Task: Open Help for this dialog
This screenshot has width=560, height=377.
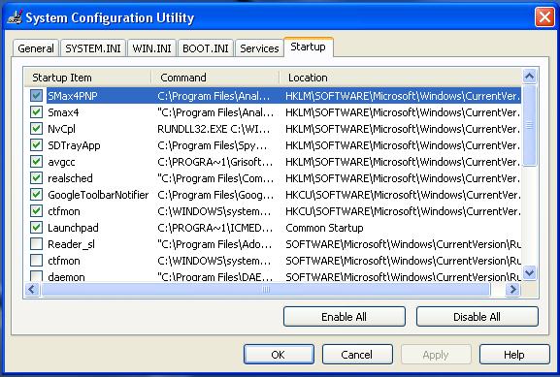Action: point(514,355)
